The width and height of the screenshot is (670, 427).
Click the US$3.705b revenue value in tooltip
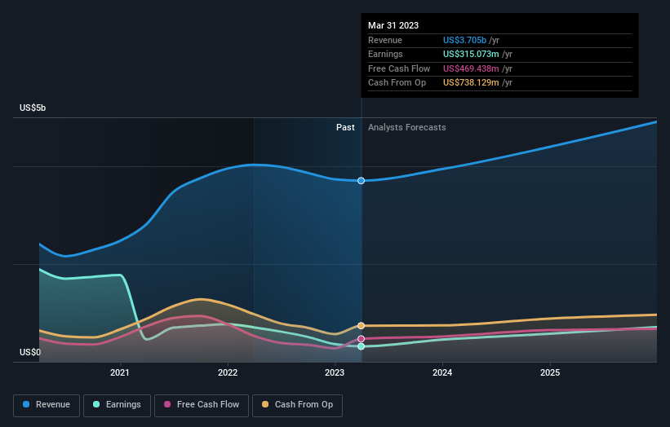(x=464, y=40)
